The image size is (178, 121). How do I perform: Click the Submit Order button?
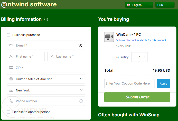click(x=137, y=97)
